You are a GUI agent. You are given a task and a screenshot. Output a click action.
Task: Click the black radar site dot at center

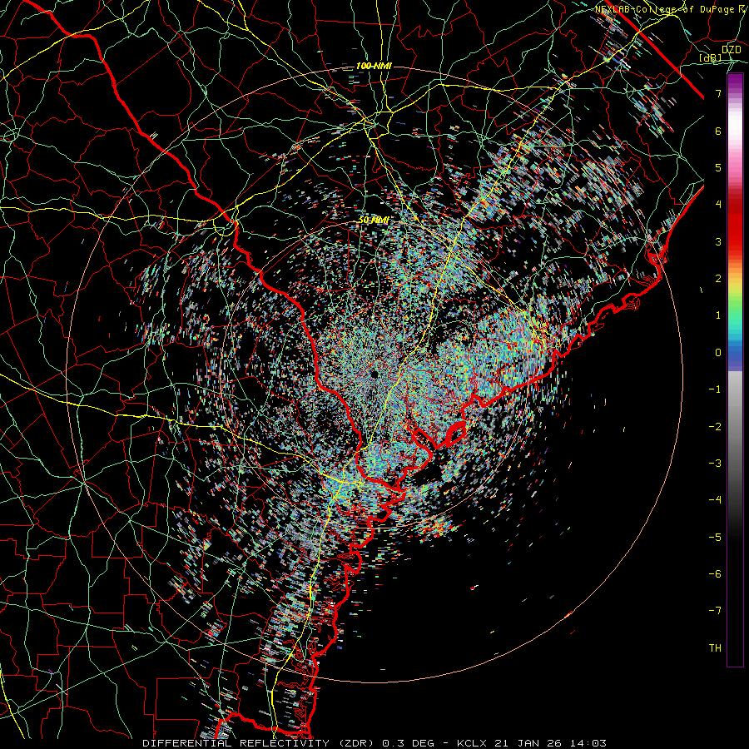[x=374, y=374]
